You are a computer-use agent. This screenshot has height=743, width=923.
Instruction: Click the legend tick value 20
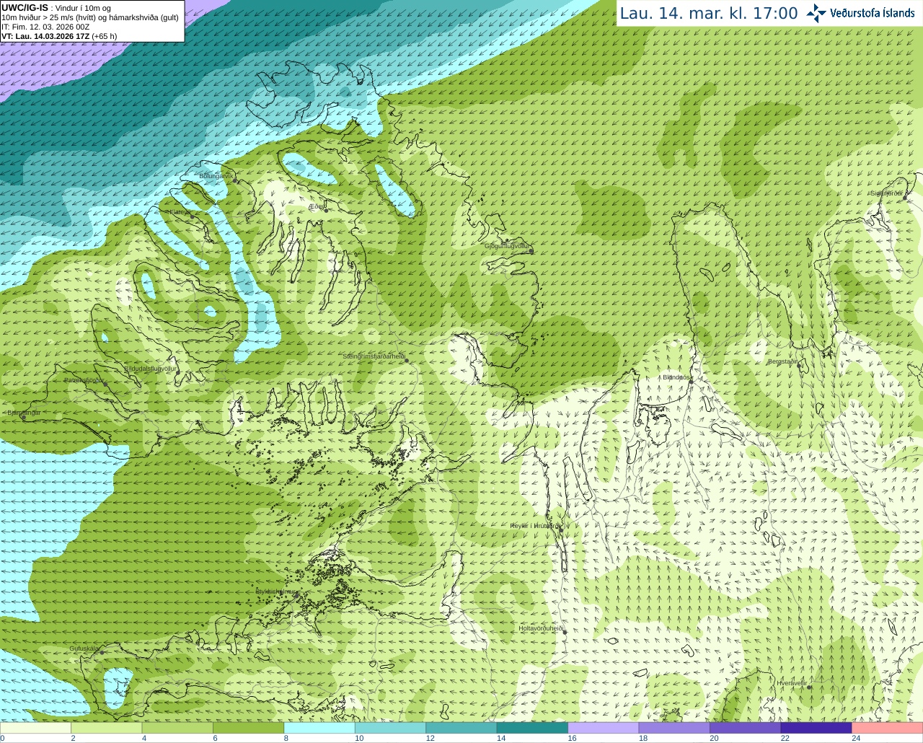coord(714,738)
